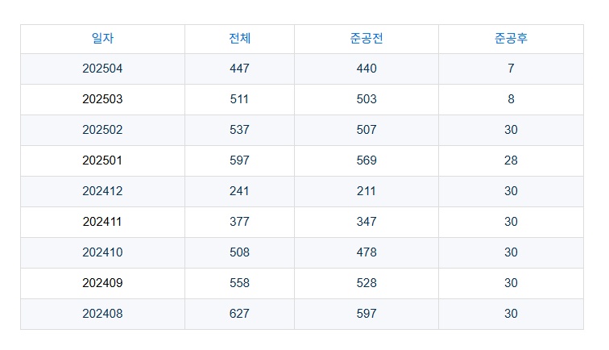Select the 202503 date cell
Screen dimensions: 609x350
(x=102, y=100)
